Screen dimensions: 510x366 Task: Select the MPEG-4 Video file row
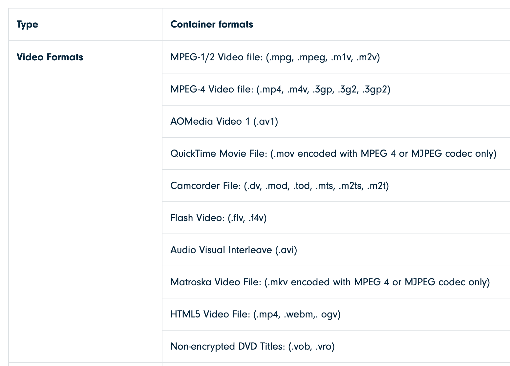click(281, 89)
